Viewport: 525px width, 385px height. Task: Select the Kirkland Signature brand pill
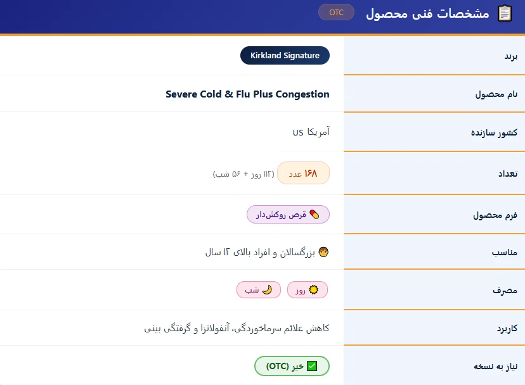285,56
